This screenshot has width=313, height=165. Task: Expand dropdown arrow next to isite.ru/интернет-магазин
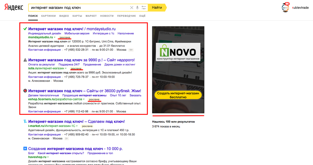pyautogui.click(x=66, y=69)
